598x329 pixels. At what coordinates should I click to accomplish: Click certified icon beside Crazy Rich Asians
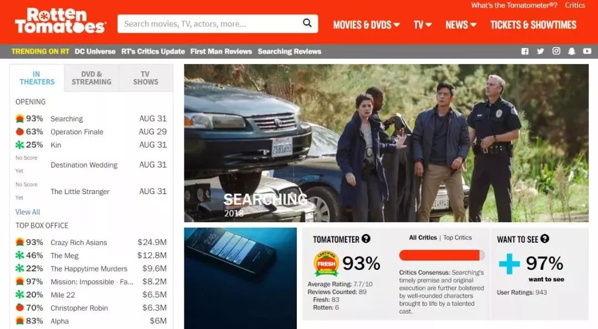coord(20,242)
